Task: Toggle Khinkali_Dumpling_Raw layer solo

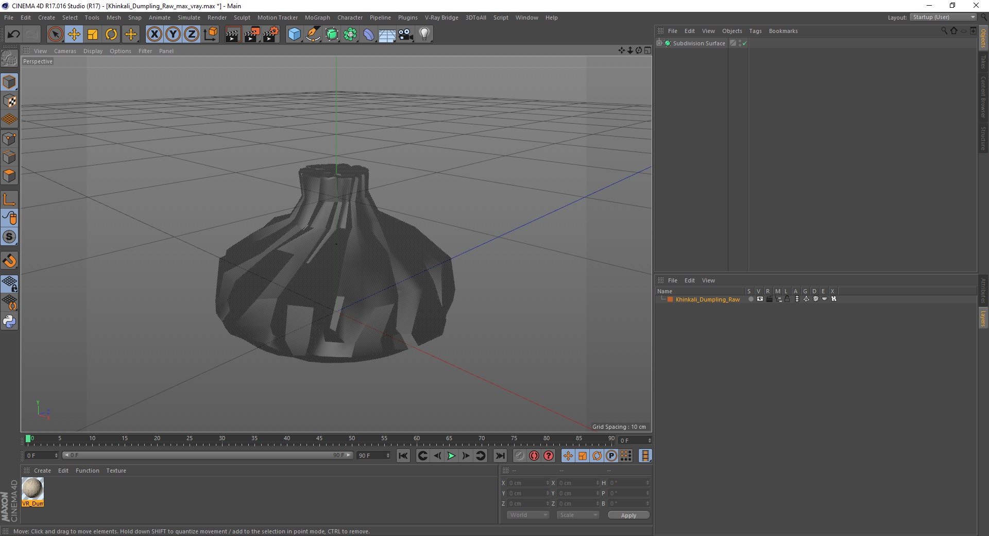Action: [751, 299]
